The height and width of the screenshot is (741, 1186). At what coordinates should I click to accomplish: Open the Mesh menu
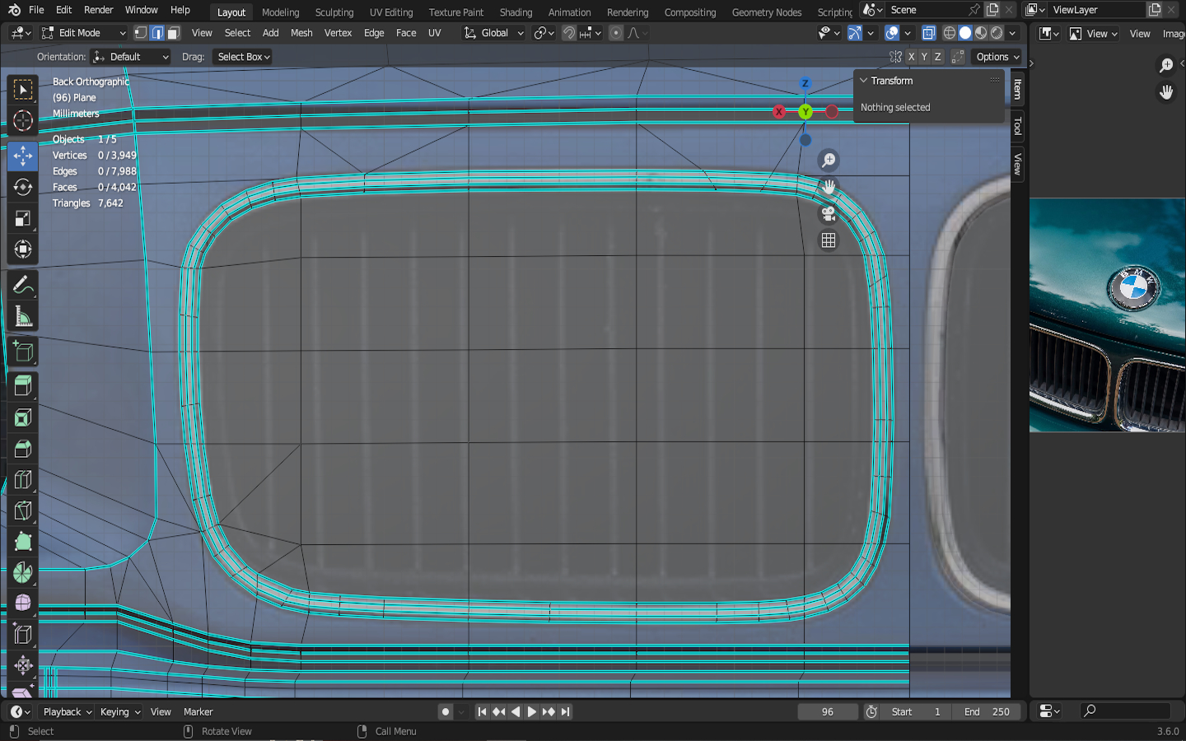pyautogui.click(x=301, y=33)
